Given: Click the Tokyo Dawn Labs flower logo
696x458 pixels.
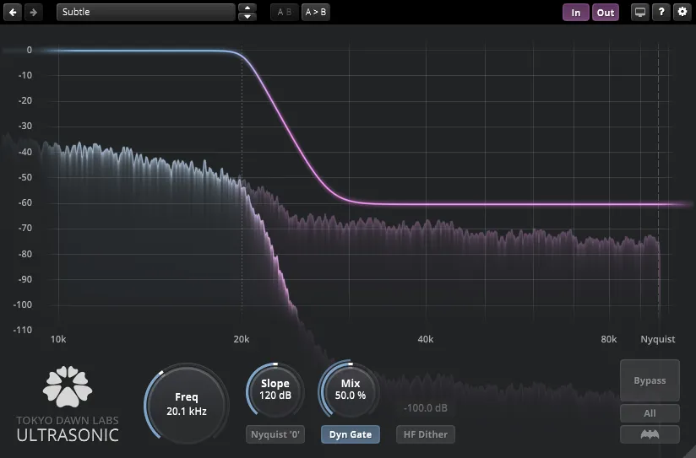Looking at the screenshot, I should tap(68, 386).
